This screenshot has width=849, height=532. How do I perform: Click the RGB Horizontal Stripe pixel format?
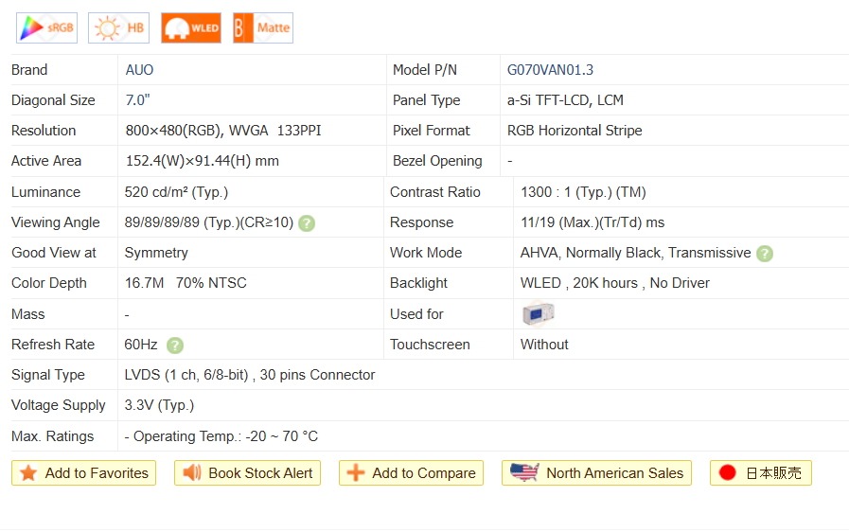click(x=575, y=131)
